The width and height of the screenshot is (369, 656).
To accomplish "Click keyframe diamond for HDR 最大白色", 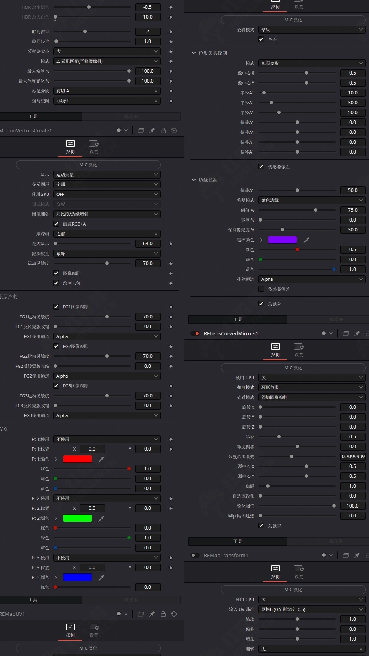I will [x=171, y=17].
